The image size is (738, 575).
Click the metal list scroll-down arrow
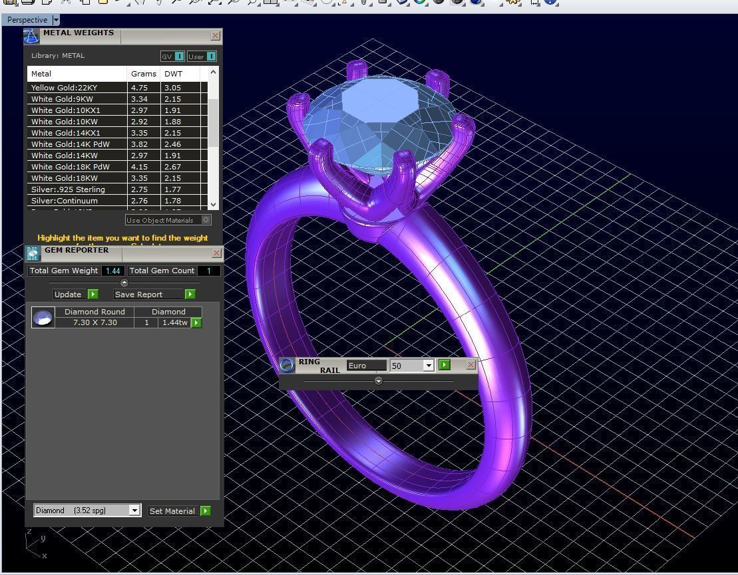[x=213, y=205]
